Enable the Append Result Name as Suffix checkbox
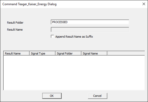148x102 pixels. [52, 37]
